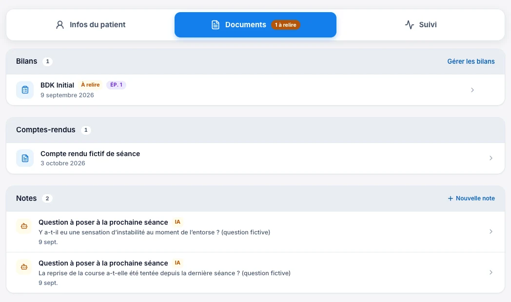Click the date '9 septembre 2026'

[x=67, y=95]
